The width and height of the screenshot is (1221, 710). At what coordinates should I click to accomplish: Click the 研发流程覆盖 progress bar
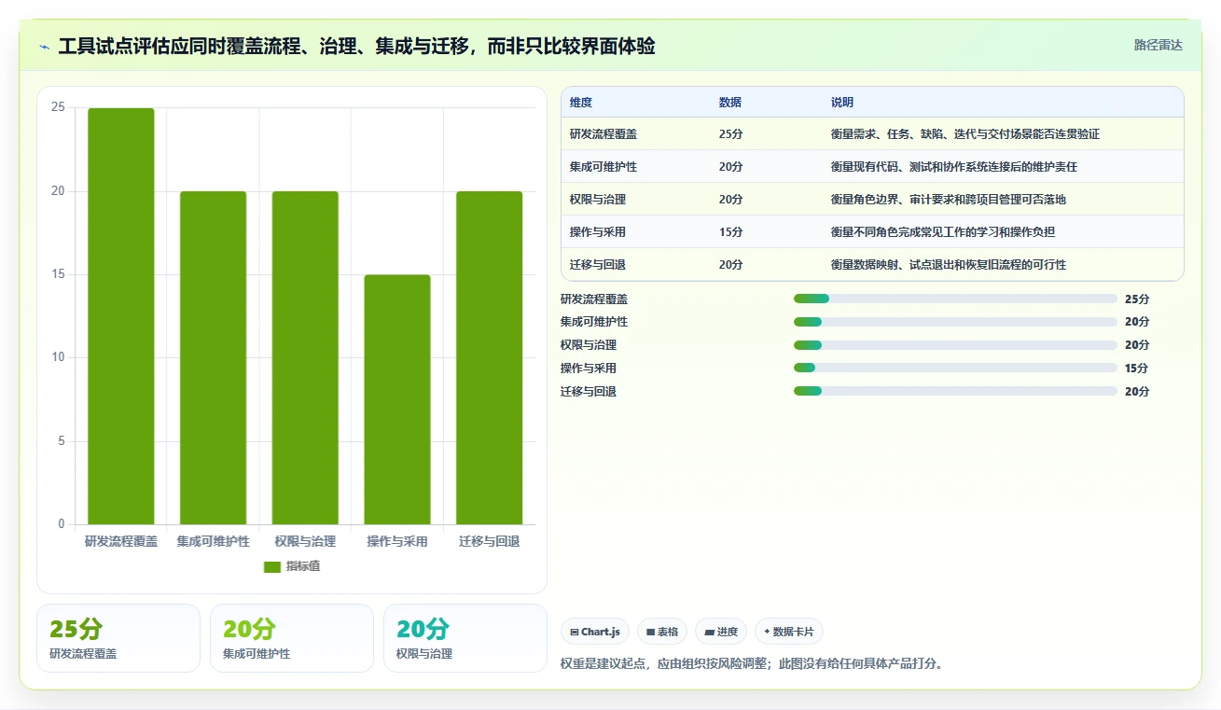pos(955,299)
